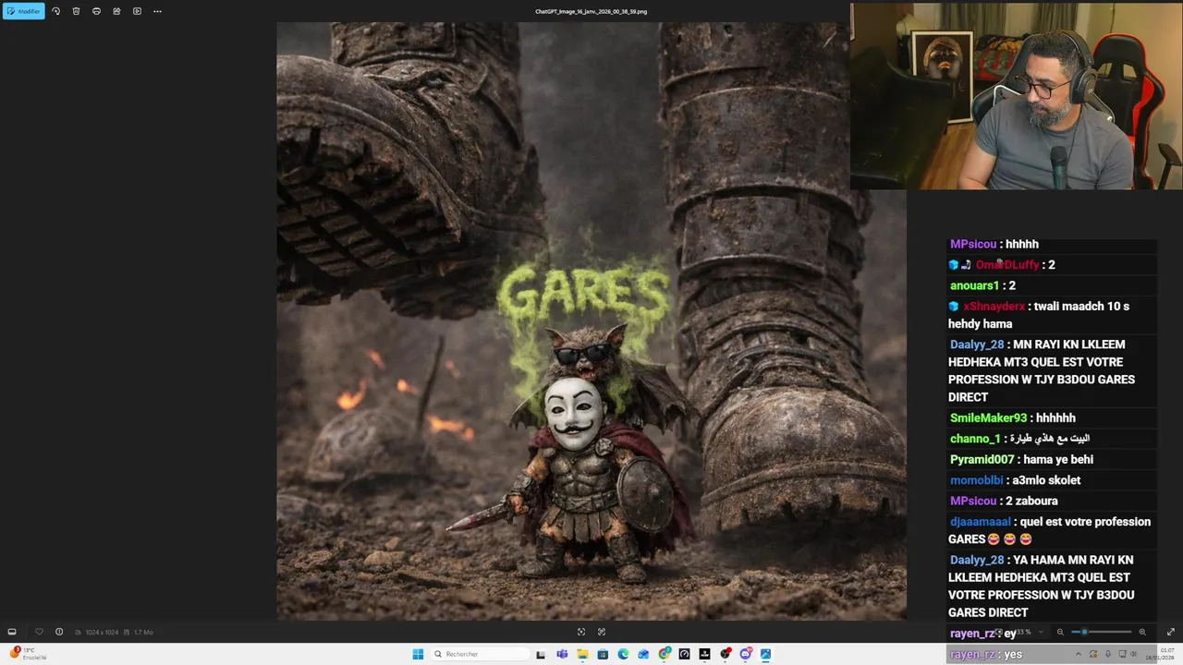Adjust the zoom slider handle
Viewport: 1183px width, 665px height.
click(1084, 633)
